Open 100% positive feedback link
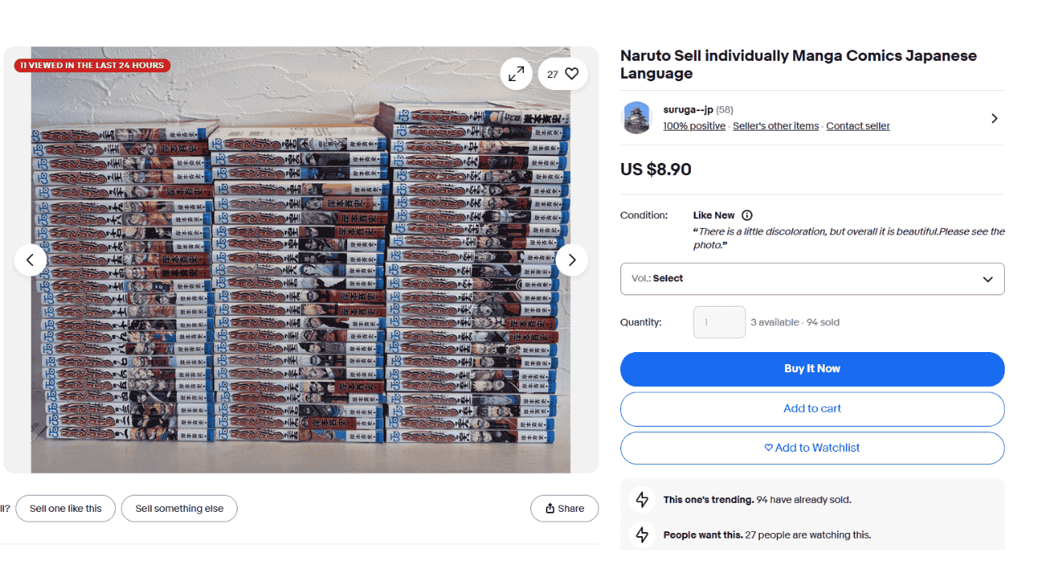1038x584 pixels. 694,126
